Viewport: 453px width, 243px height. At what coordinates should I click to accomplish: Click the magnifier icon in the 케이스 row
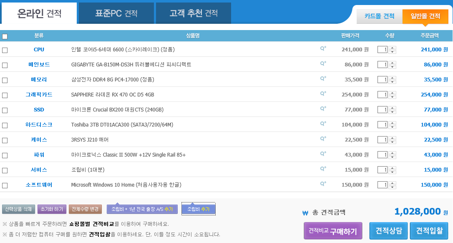click(x=323, y=139)
